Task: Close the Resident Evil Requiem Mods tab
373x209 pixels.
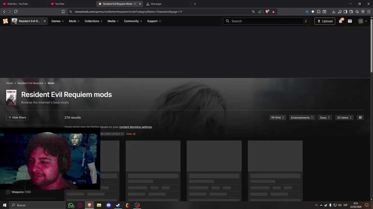Action: (140, 4)
